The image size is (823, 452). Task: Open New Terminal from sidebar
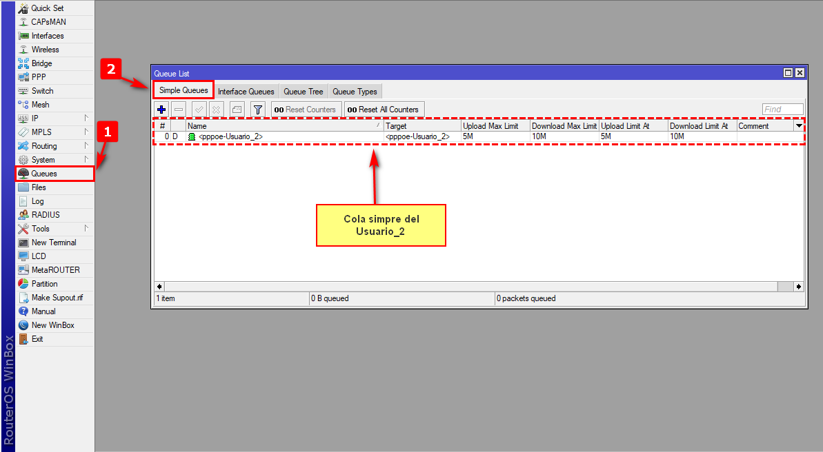tap(54, 243)
